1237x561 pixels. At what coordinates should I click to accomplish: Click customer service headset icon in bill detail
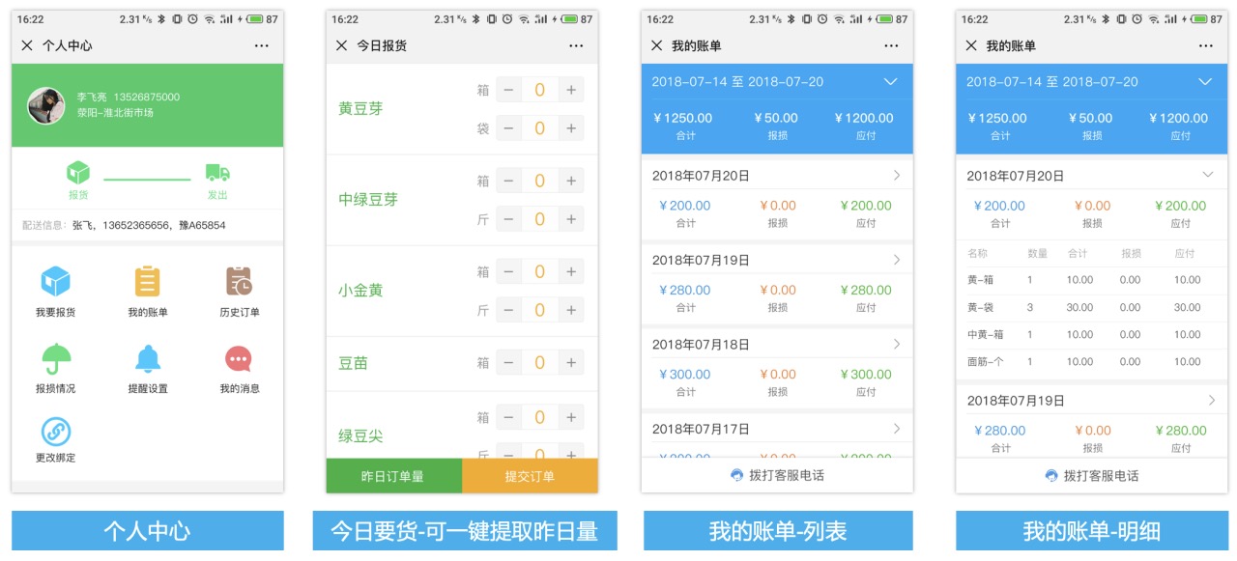1052,475
